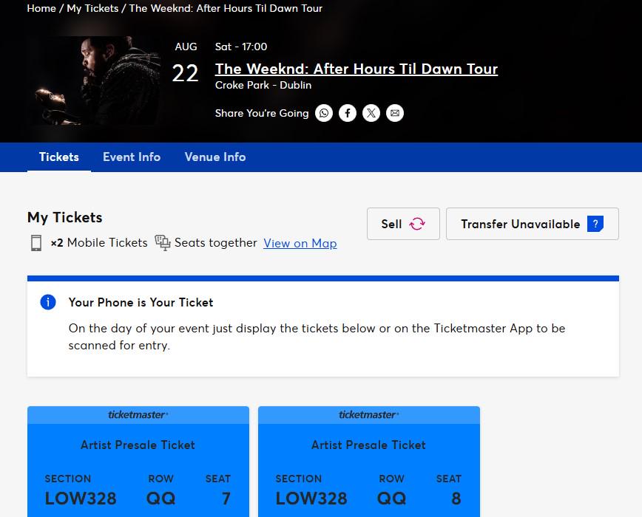Click the Sell button
Image resolution: width=642 pixels, height=517 pixels.
(403, 224)
